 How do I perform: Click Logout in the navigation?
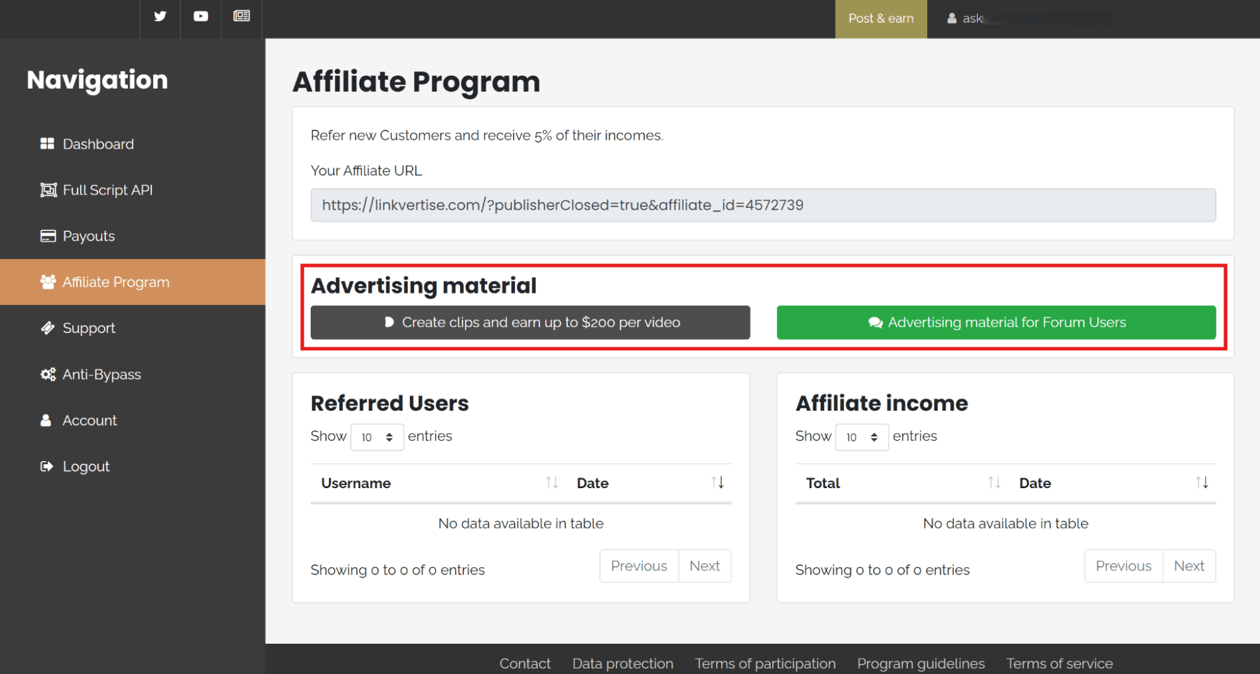86,467
